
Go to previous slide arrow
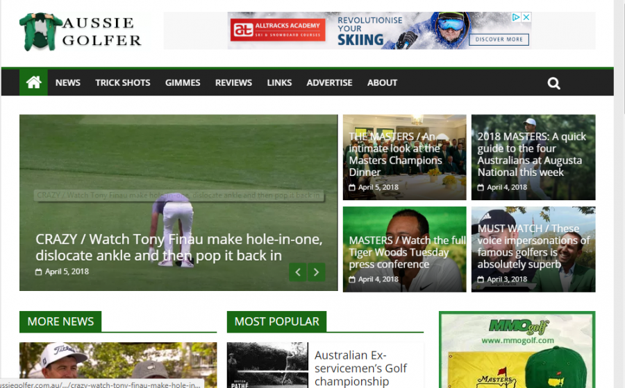point(298,272)
